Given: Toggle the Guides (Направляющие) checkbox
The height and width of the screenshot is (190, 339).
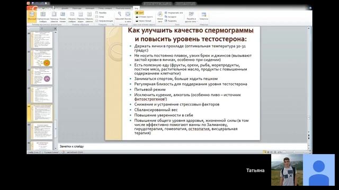Looking at the screenshot, I should 96,21.
